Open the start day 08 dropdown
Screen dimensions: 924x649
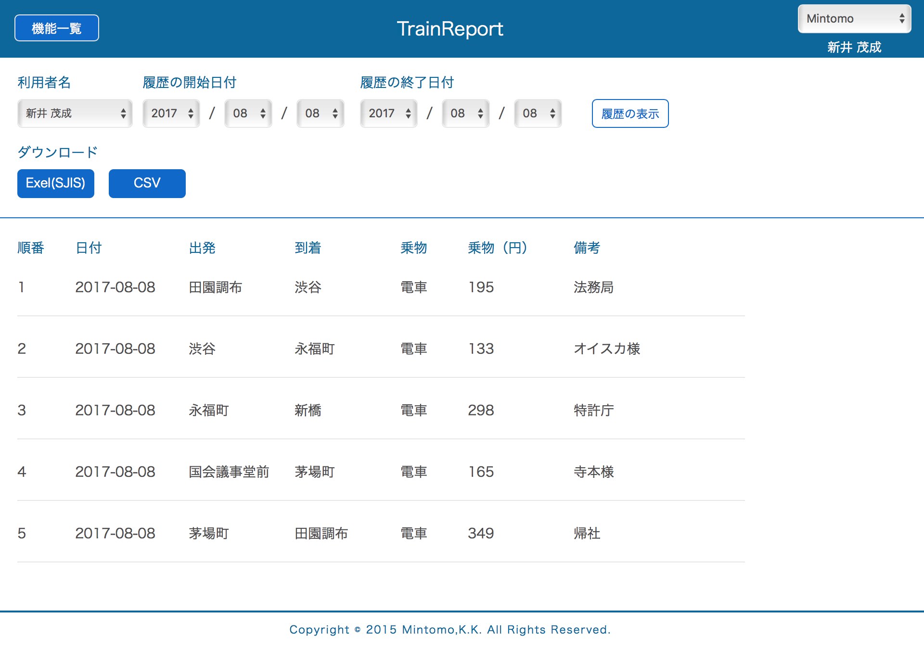pyautogui.click(x=320, y=113)
